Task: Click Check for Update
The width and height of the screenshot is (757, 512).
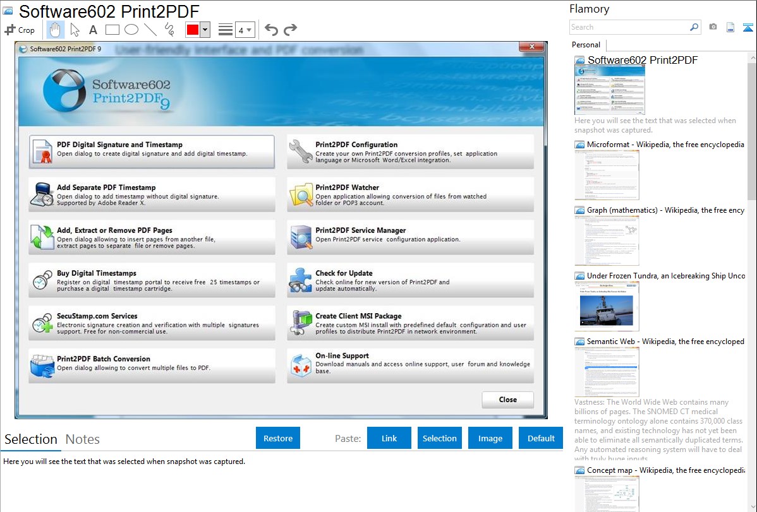Action: (x=410, y=280)
